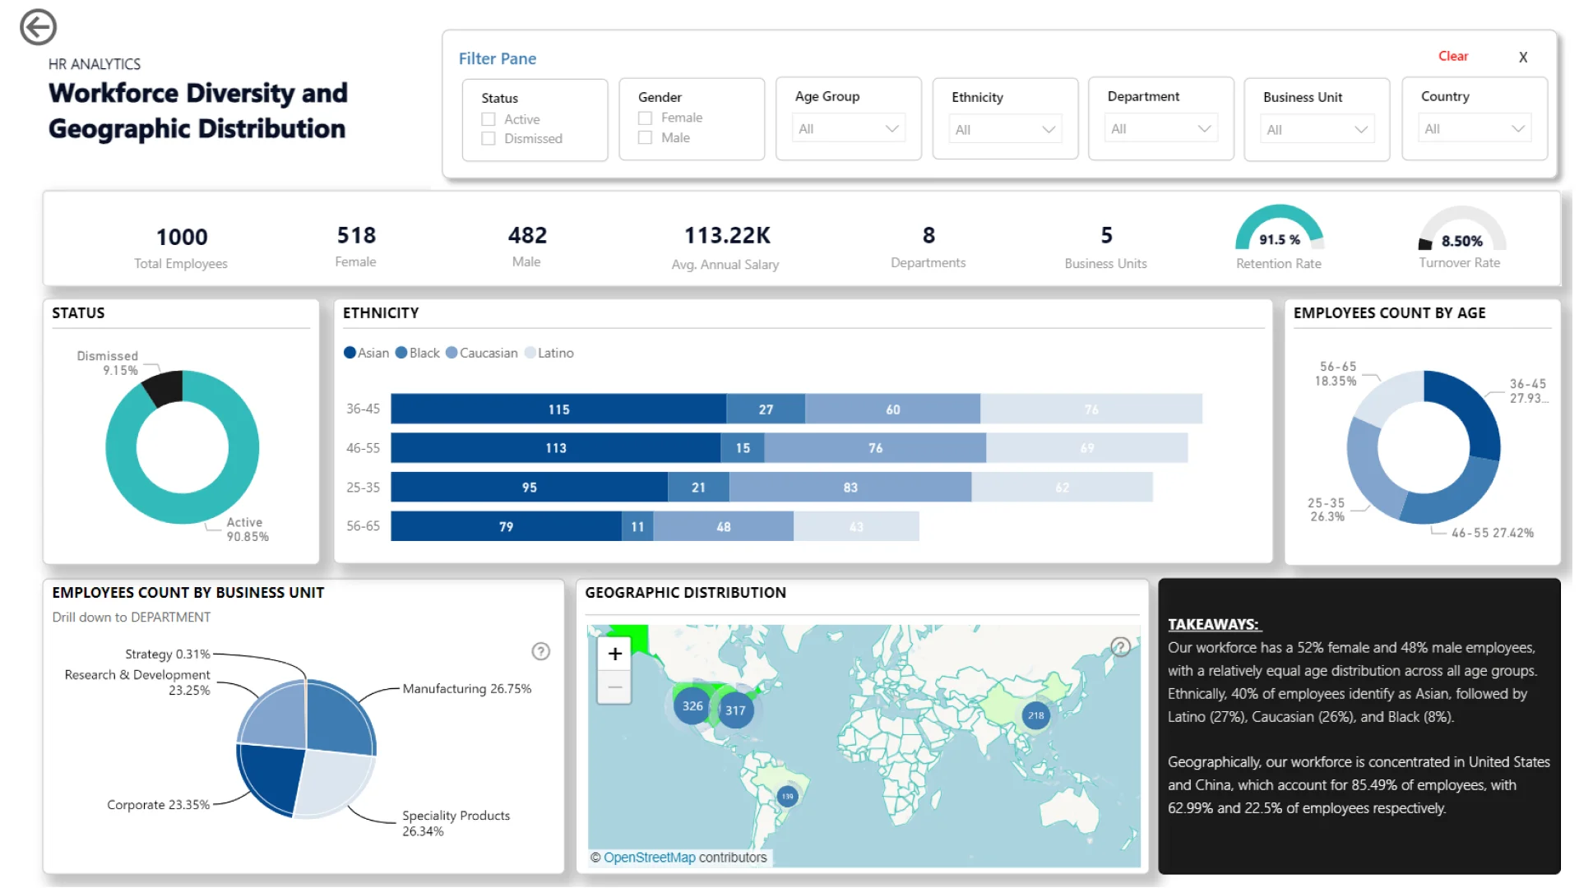Open the OpenStreetMap link
The image size is (1579, 888).
point(649,858)
